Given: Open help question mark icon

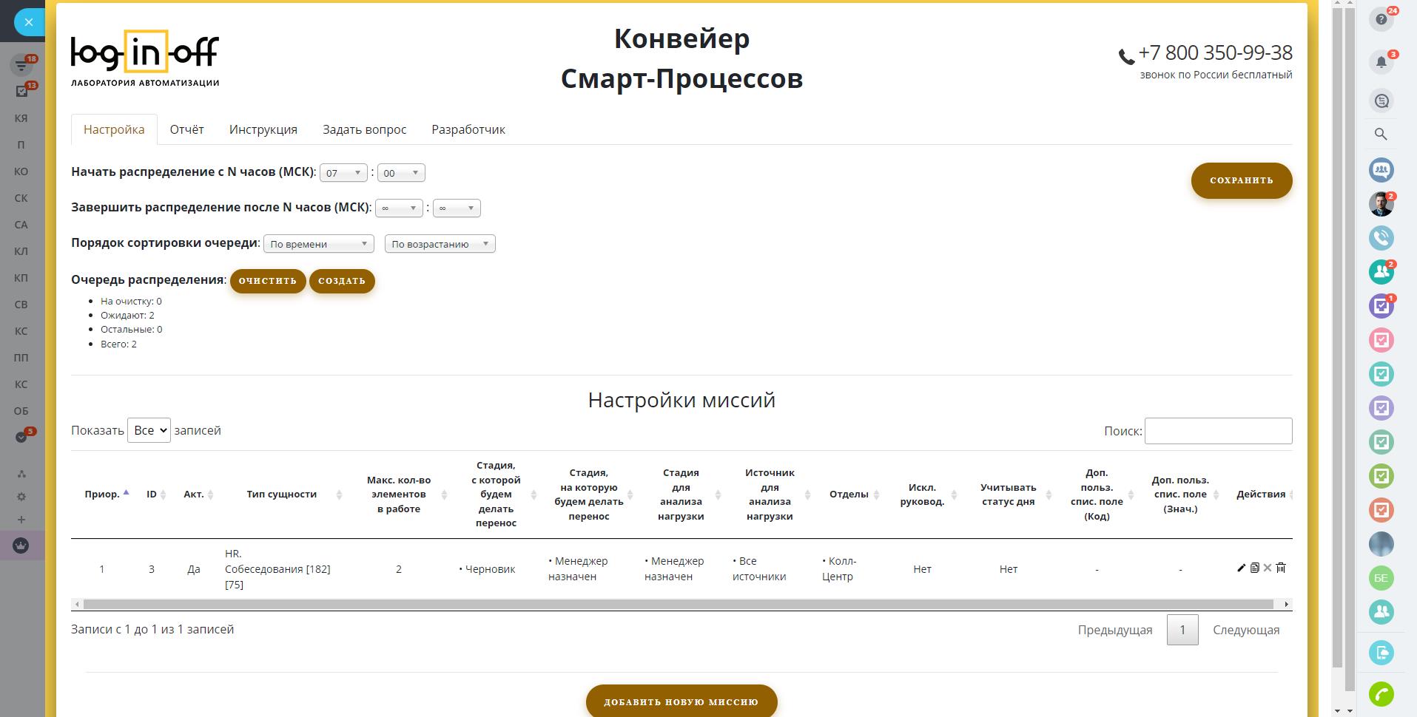Looking at the screenshot, I should coord(1381,20).
